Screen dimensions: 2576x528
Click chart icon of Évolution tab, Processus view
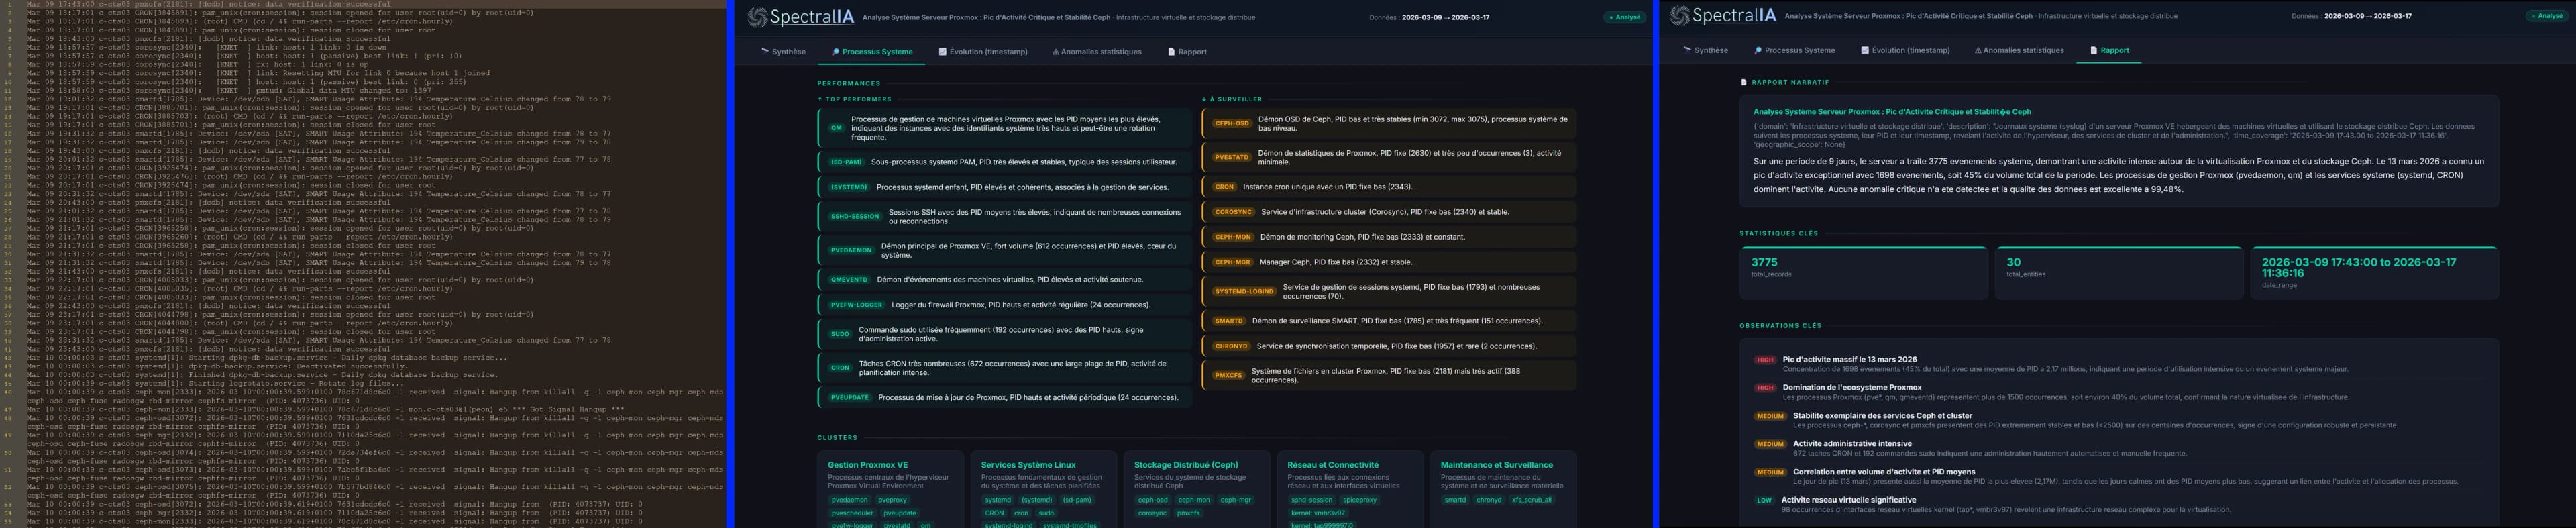(x=943, y=52)
